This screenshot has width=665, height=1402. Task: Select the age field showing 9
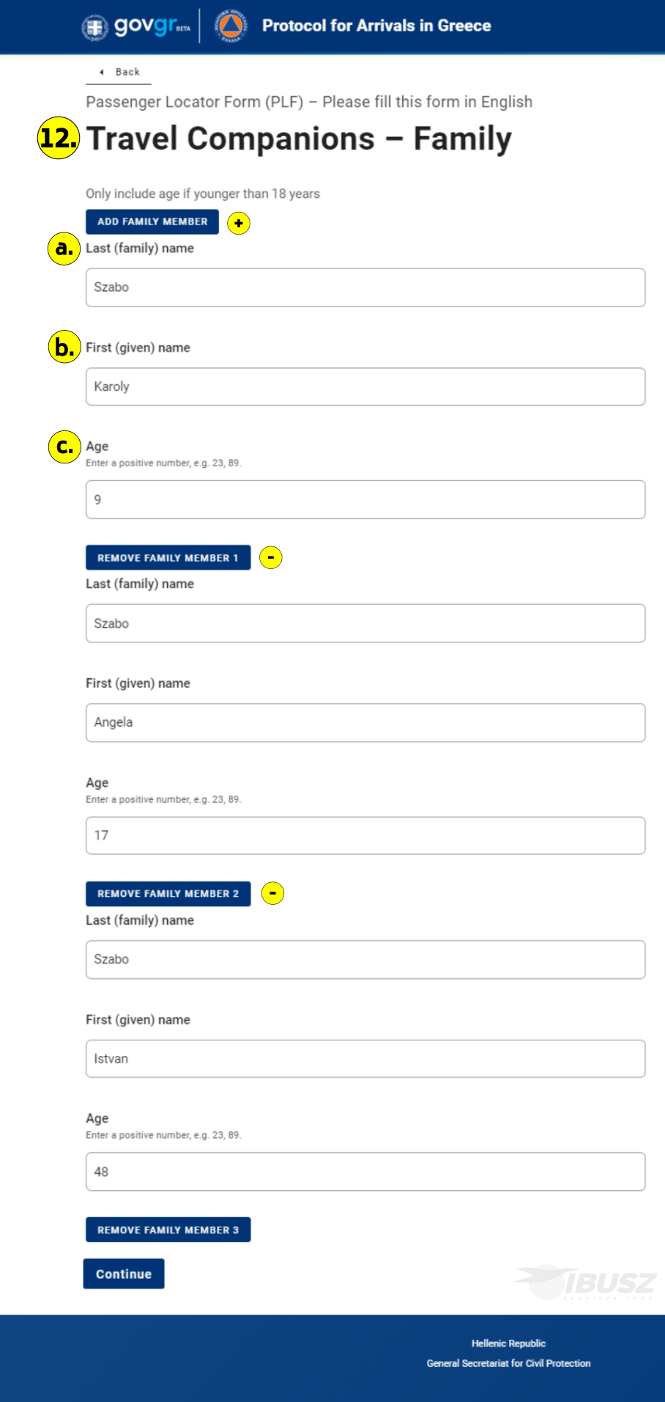pos(365,499)
